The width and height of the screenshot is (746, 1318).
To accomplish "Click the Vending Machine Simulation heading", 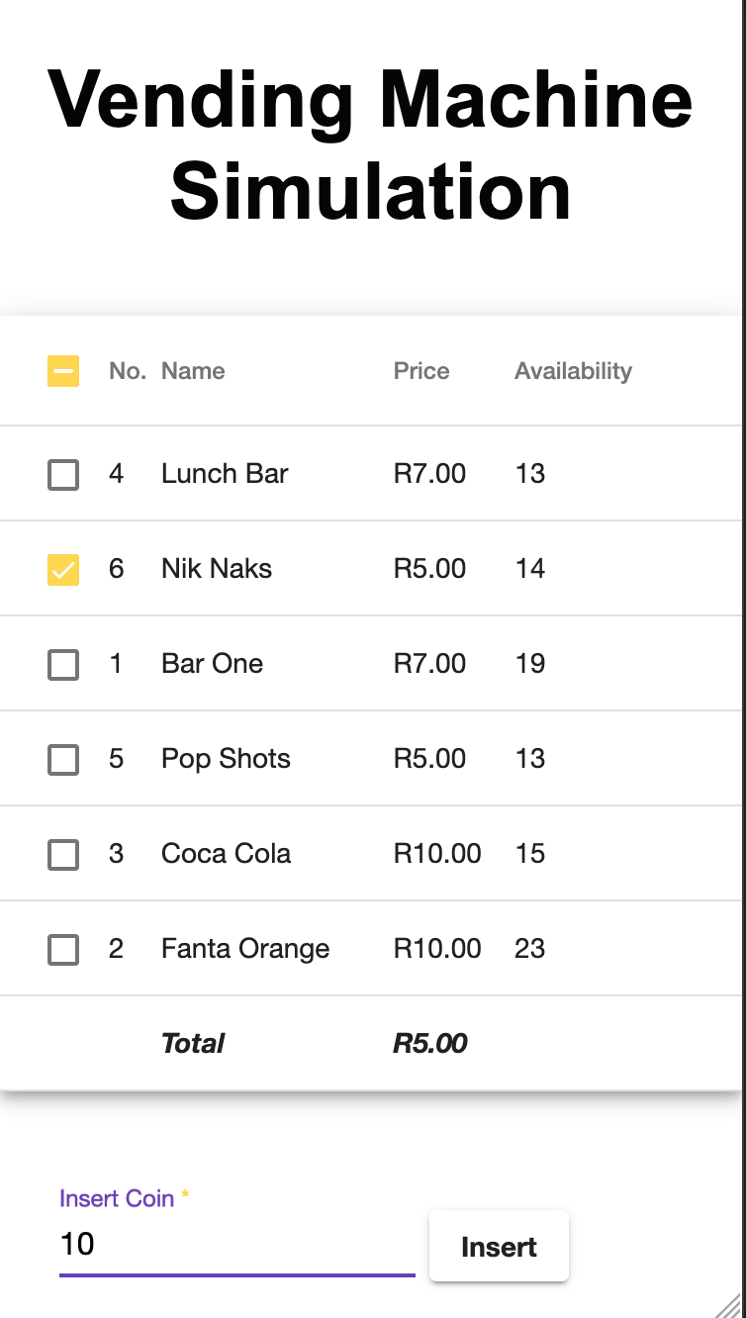I will tap(371, 145).
